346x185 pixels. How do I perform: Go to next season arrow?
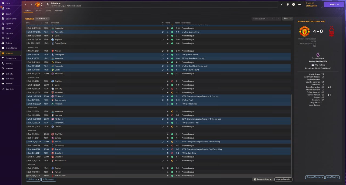(278, 19)
